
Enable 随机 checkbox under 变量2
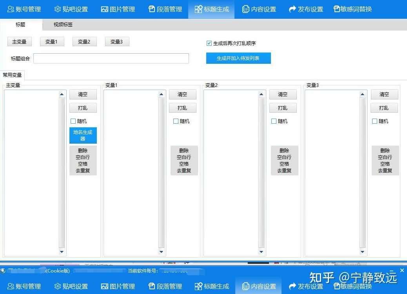point(274,121)
